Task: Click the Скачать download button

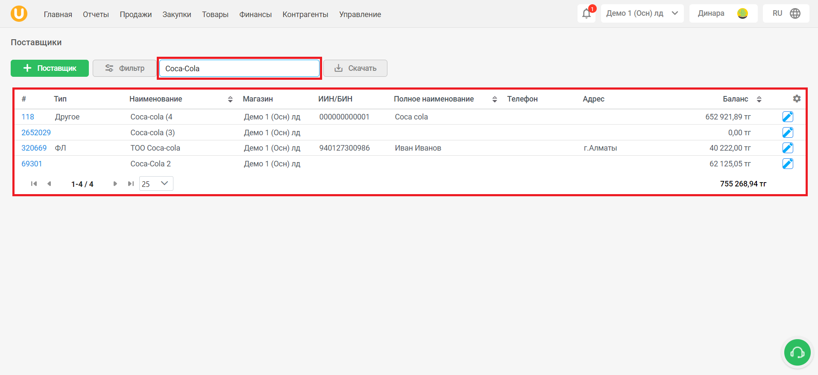Action: pos(355,68)
